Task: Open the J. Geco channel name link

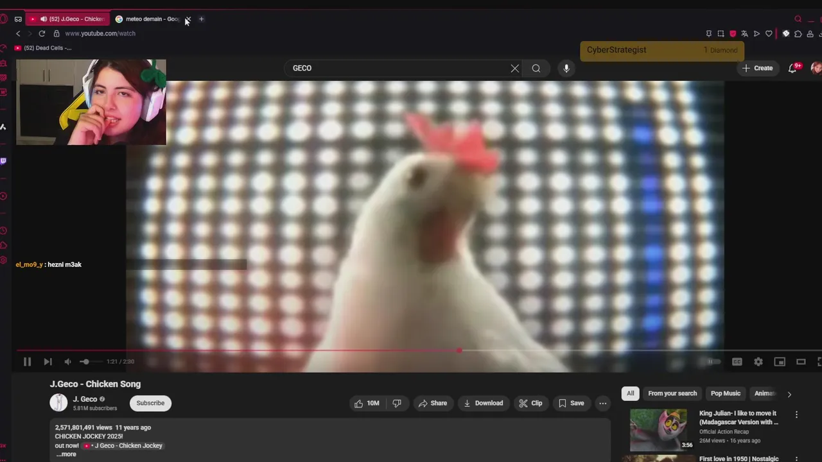Action: click(x=85, y=399)
